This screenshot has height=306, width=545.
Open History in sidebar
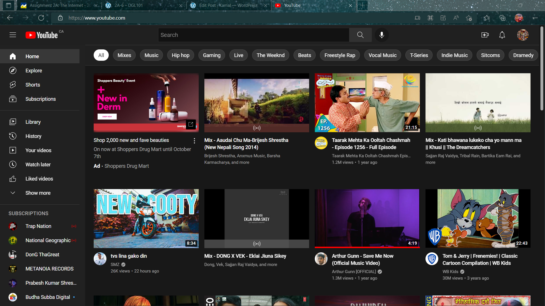point(40,136)
